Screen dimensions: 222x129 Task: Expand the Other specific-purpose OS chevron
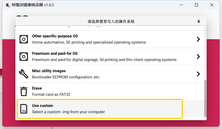[x=198, y=39]
